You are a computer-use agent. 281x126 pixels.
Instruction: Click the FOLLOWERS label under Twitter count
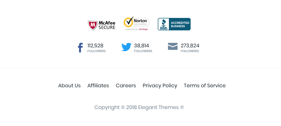point(143,51)
